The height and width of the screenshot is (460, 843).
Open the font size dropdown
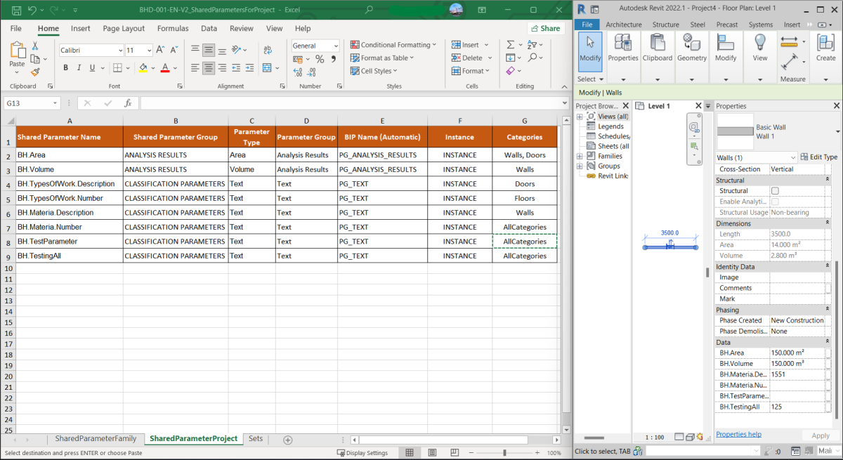[x=149, y=51]
